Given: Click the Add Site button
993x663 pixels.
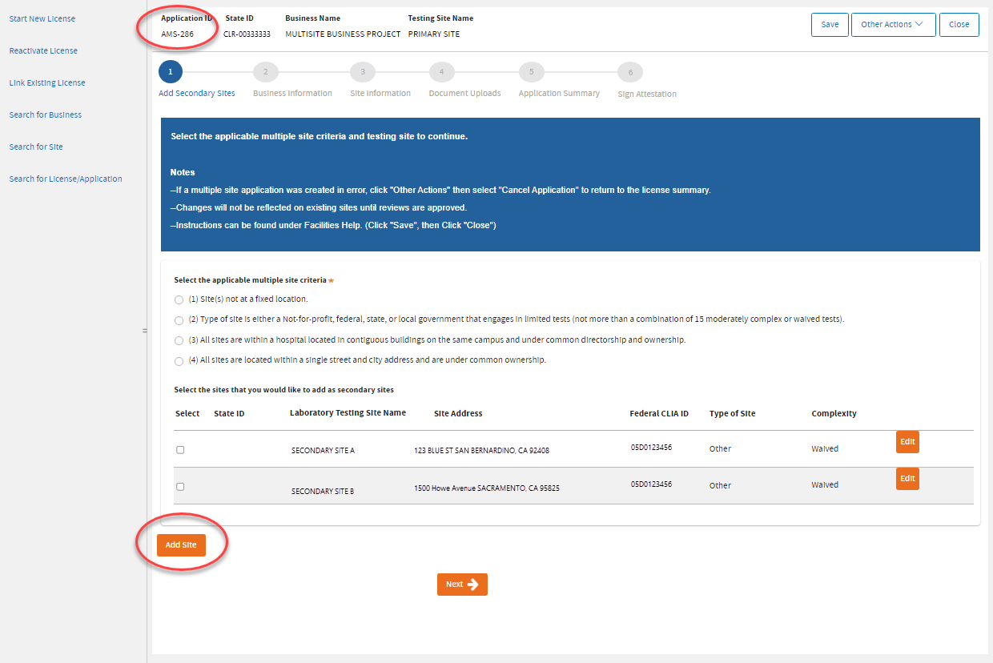Looking at the screenshot, I should 181,544.
